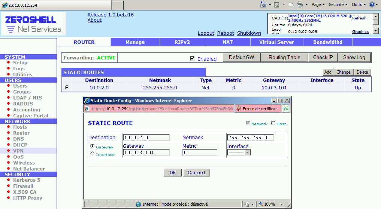Open Captive Portal in sidebar
The height and width of the screenshot is (209, 381).
click(31, 116)
